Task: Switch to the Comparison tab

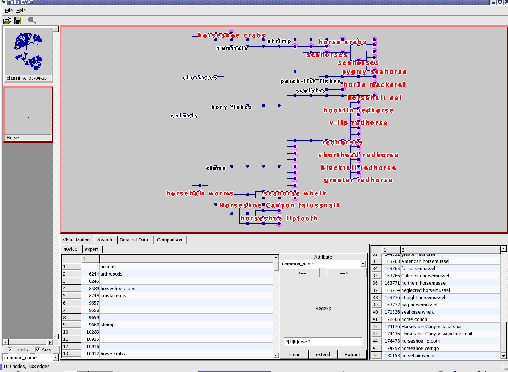Action: click(169, 240)
